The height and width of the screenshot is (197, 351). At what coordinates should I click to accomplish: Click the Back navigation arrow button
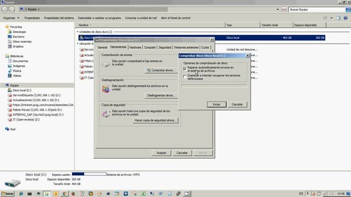pos(4,9)
